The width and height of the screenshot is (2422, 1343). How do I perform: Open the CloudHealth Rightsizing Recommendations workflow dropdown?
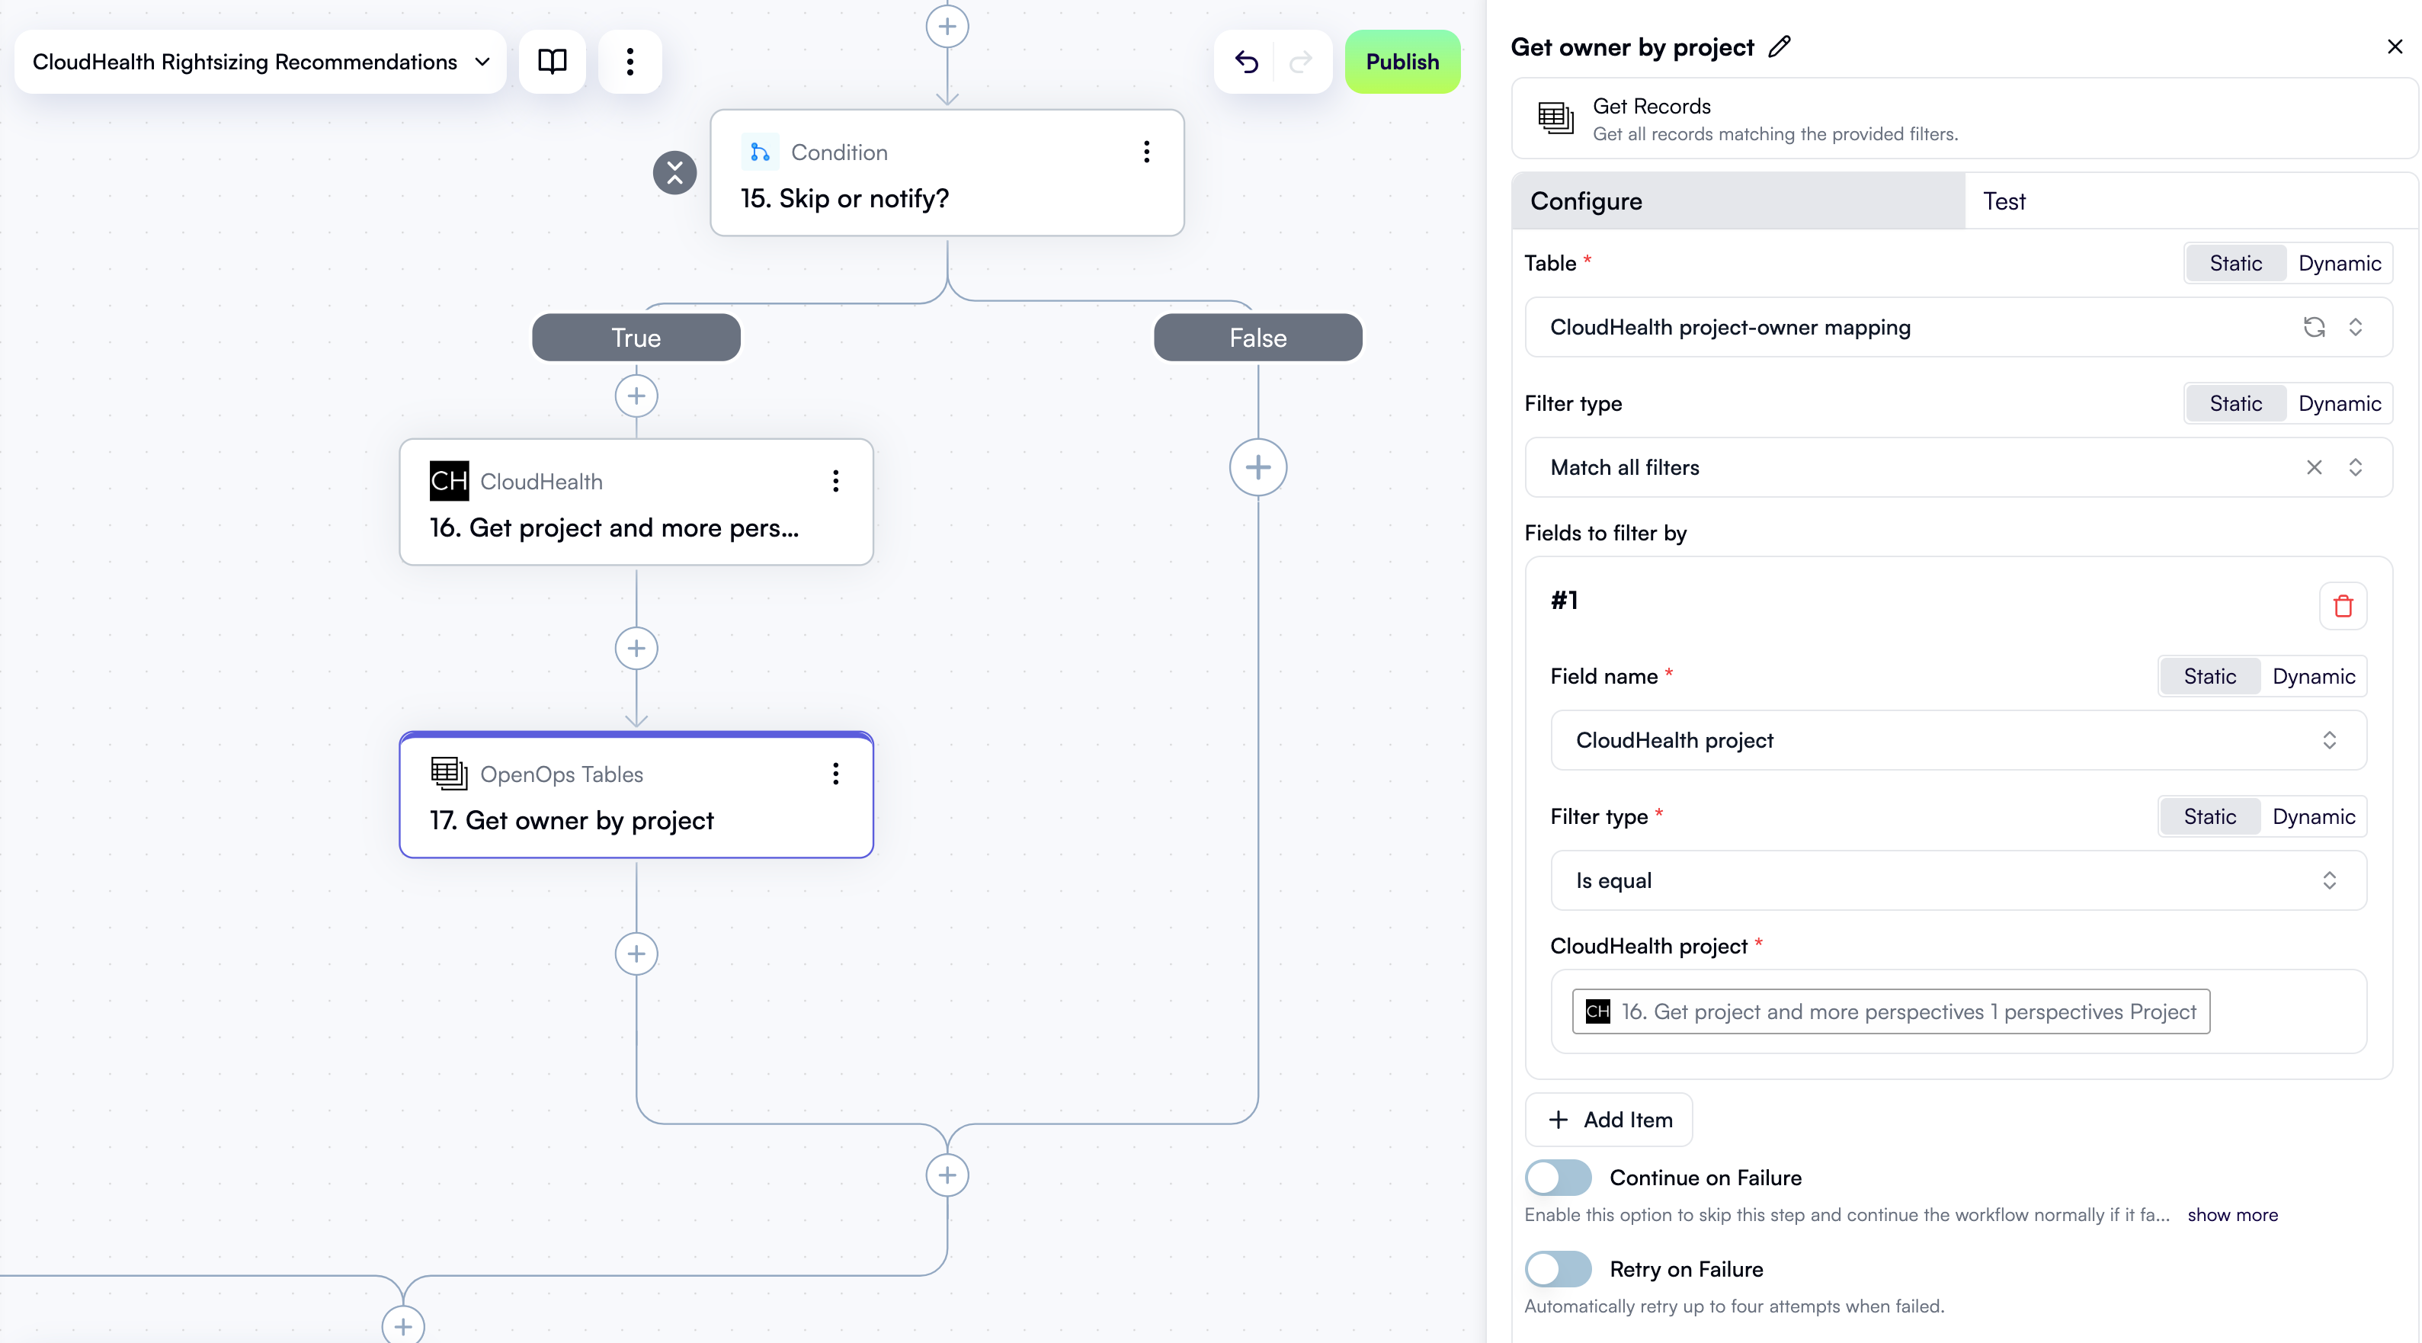[x=482, y=61]
